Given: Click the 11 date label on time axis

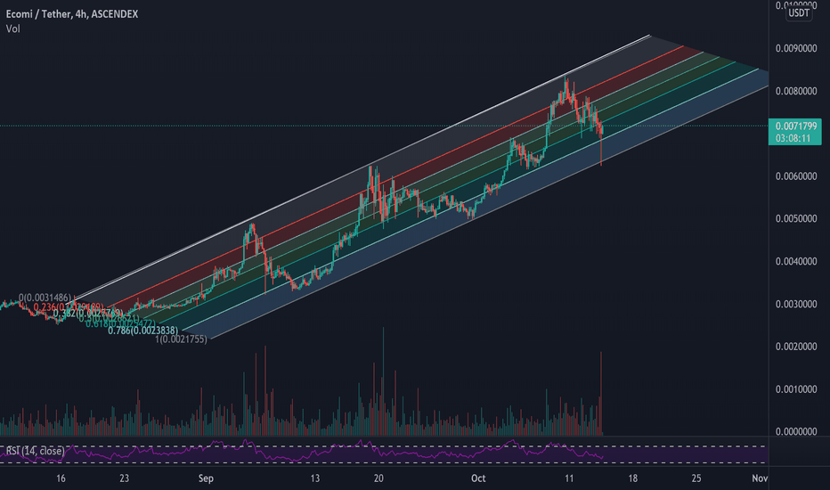Looking at the screenshot, I should pyautogui.click(x=569, y=478).
